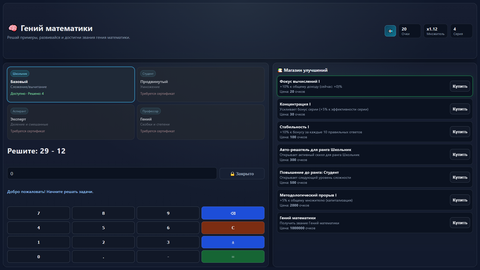Click the books icon beside Магазин улучшений
The height and width of the screenshot is (270, 480).
pos(280,70)
